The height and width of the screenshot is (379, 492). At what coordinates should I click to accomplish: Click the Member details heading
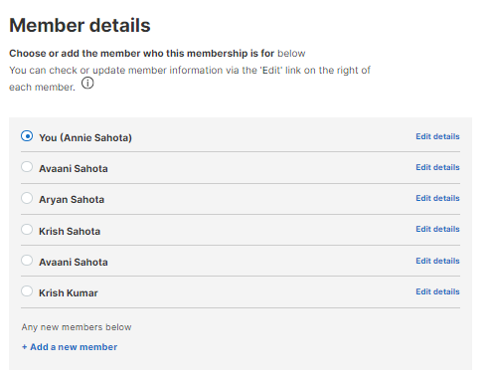click(80, 25)
